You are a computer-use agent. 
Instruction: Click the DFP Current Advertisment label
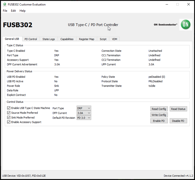click(x=22, y=64)
